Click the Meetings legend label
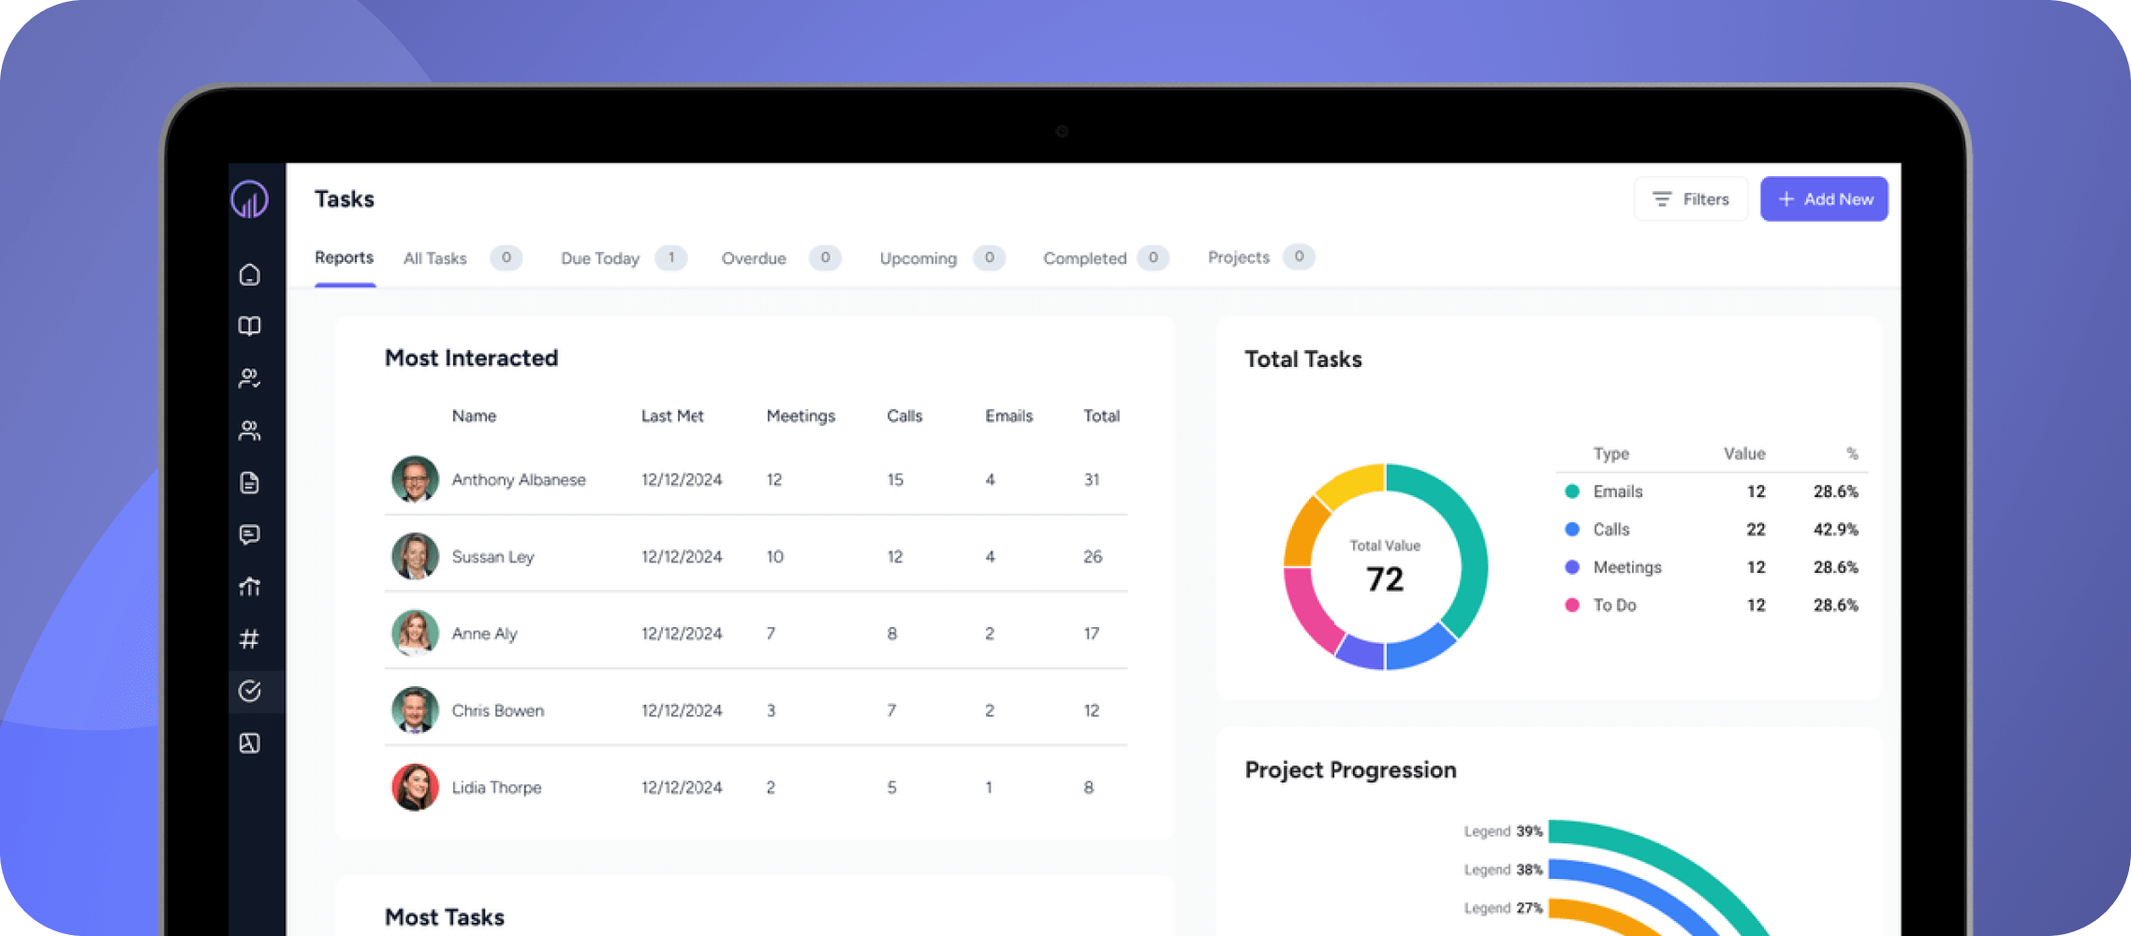The height and width of the screenshot is (936, 2131). click(x=1627, y=568)
